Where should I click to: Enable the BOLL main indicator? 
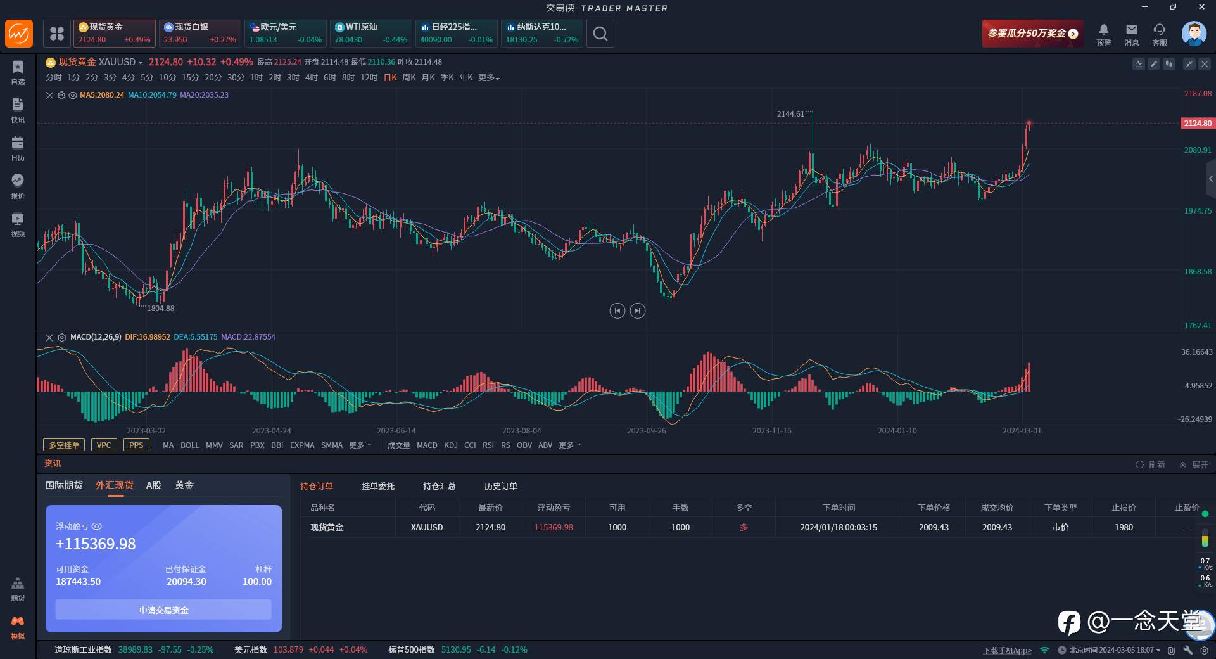coord(189,445)
